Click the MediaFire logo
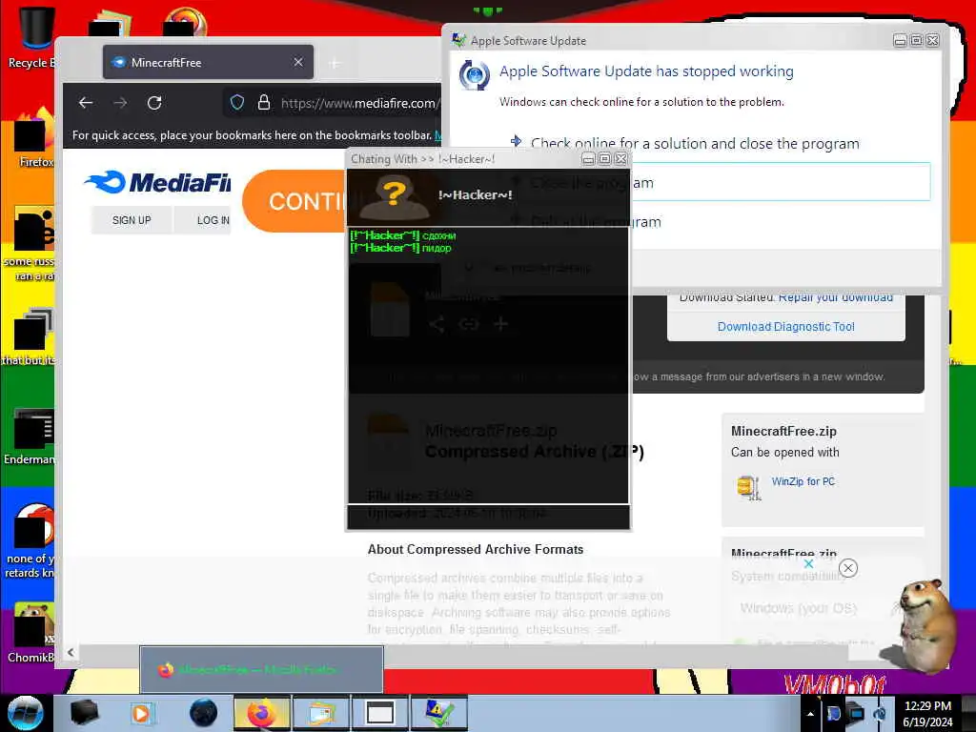The image size is (976, 732). click(x=157, y=182)
